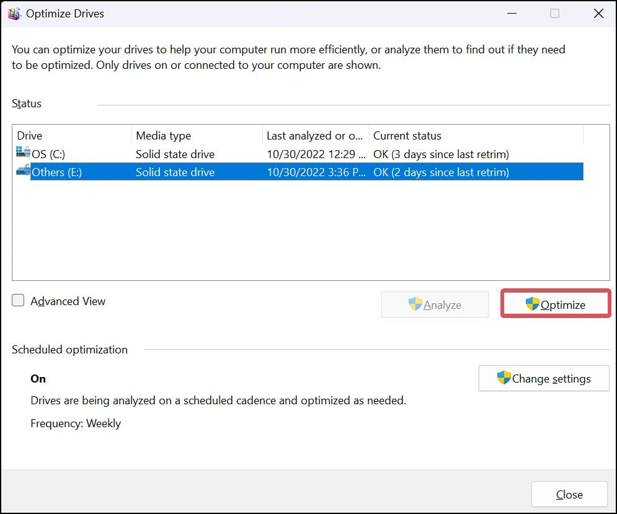Open Change settings for scheduled optimization

point(544,378)
